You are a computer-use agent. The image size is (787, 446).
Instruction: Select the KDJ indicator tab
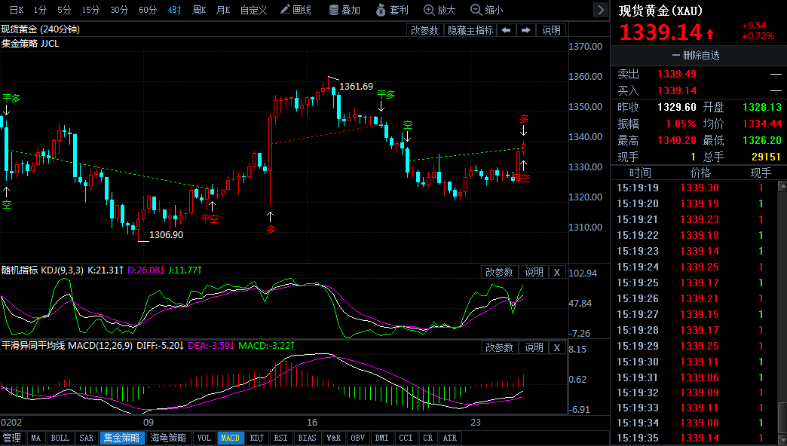point(257,438)
